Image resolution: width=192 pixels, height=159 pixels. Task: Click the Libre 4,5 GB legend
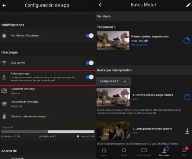pyautogui.click(x=86, y=136)
